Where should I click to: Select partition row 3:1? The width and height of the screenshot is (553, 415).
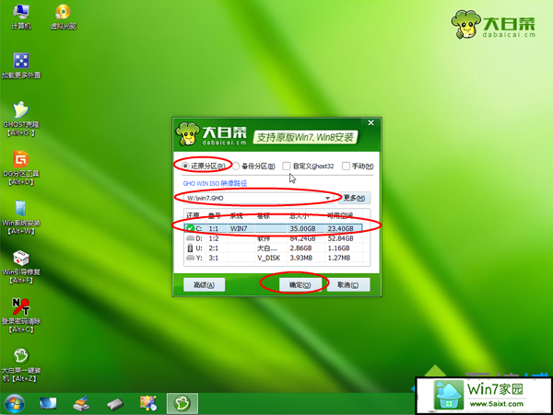click(276, 258)
